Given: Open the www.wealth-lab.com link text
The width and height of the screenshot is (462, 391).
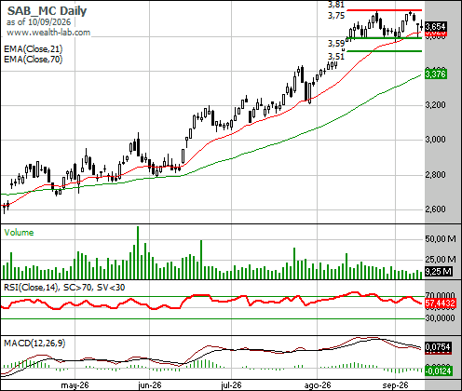Looking at the screenshot, I should (48, 33).
